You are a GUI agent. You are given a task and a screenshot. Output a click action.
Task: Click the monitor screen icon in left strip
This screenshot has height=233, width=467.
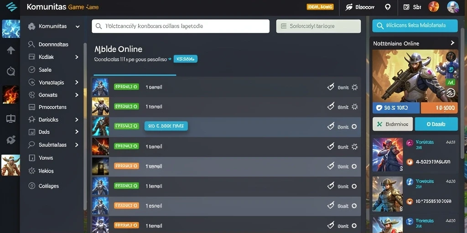(x=11, y=119)
